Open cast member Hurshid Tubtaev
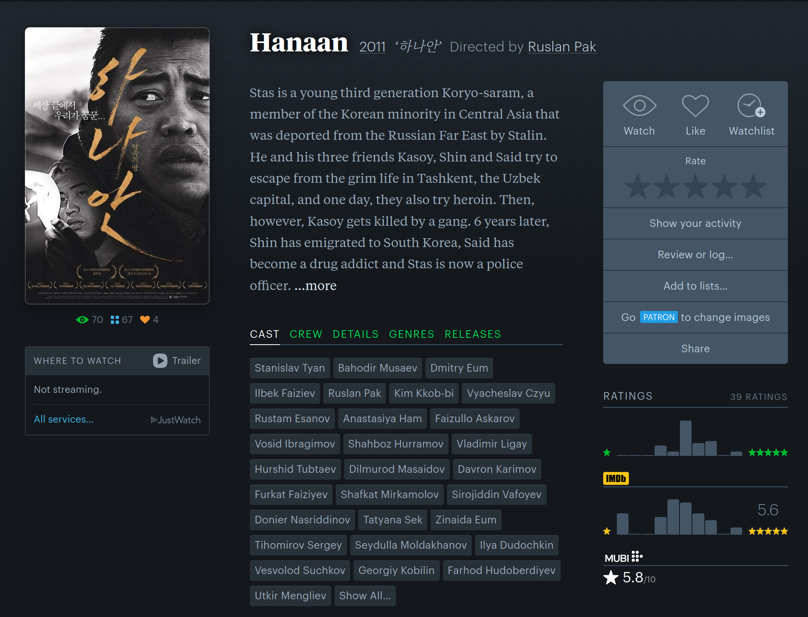This screenshot has height=617, width=808. (296, 469)
